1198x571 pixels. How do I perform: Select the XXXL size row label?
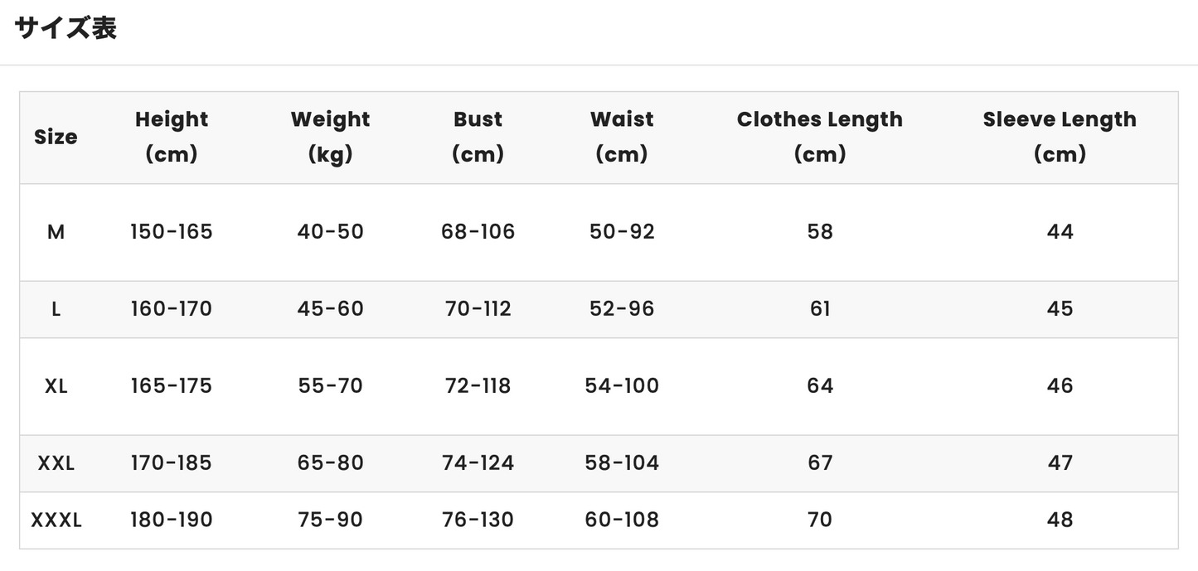pos(56,520)
